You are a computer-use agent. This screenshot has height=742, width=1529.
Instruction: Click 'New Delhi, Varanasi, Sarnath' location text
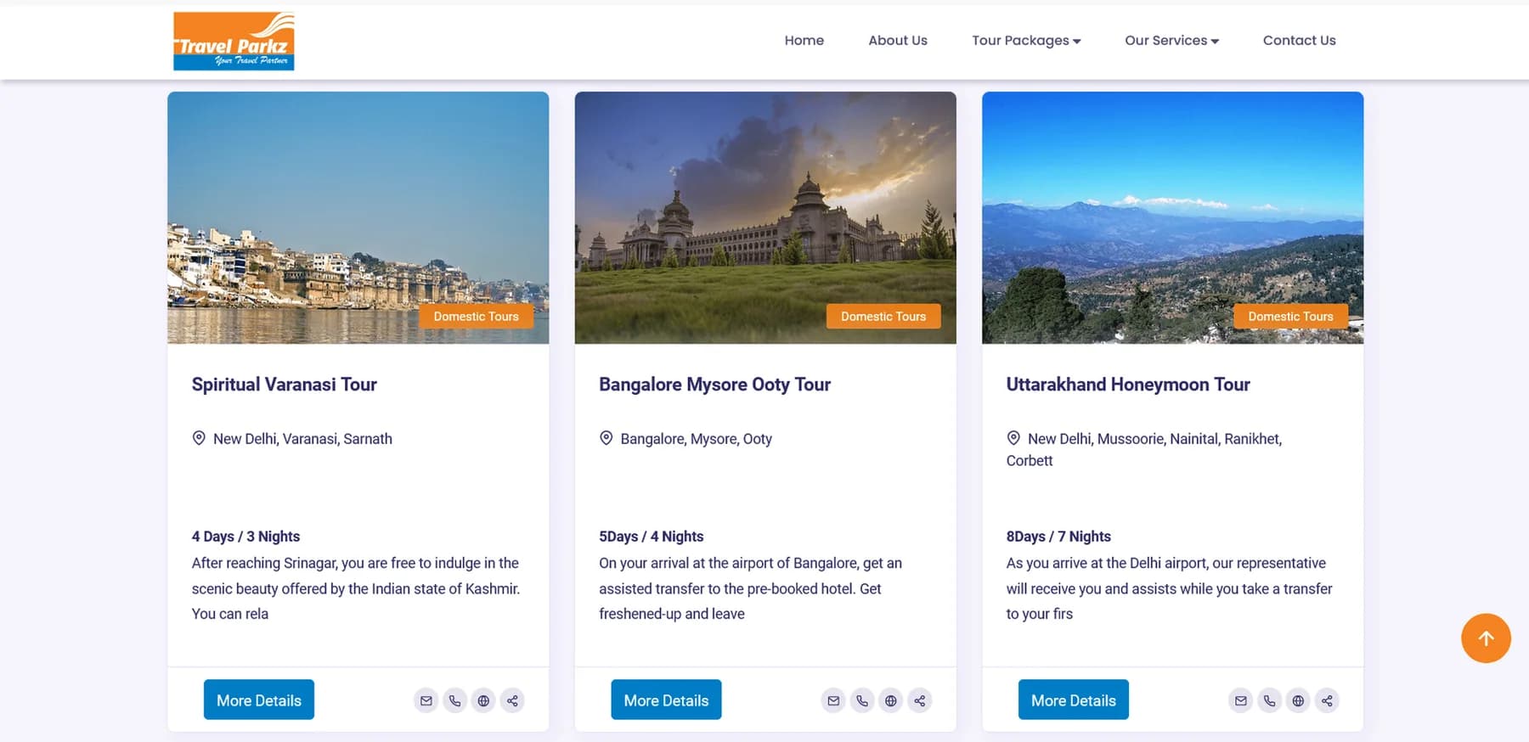(x=302, y=439)
